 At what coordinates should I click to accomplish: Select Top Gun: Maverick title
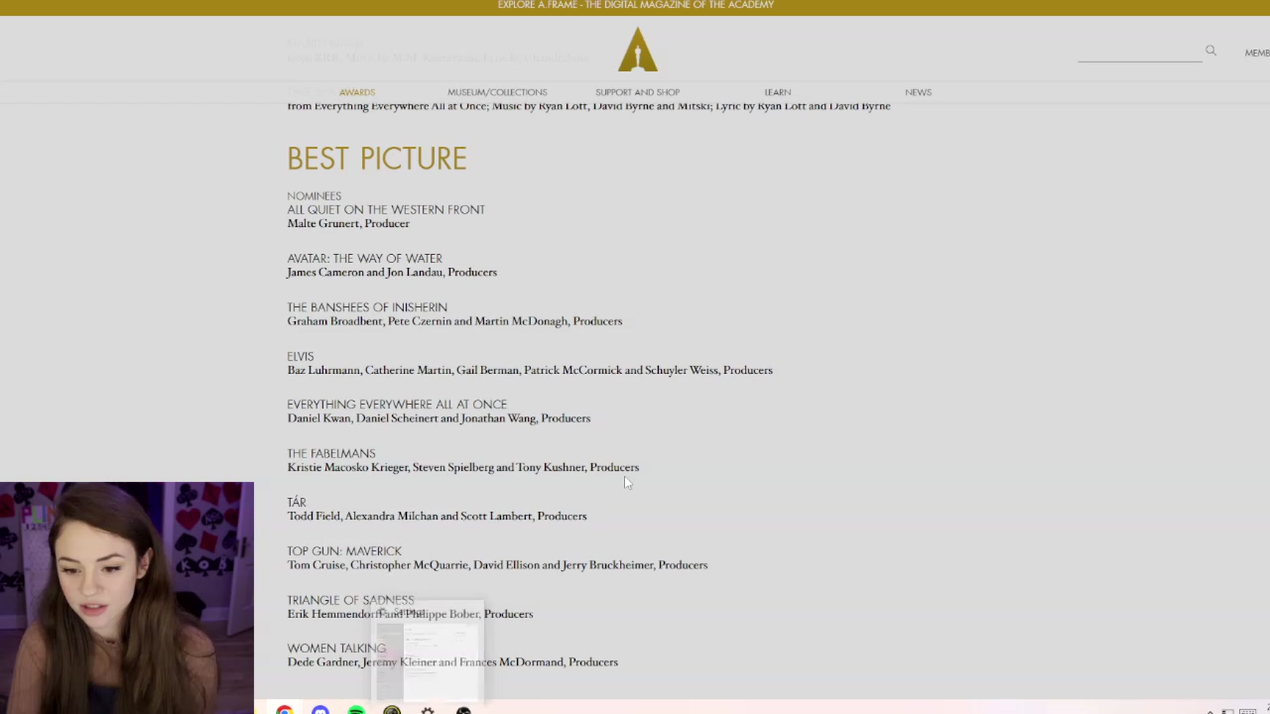click(344, 551)
